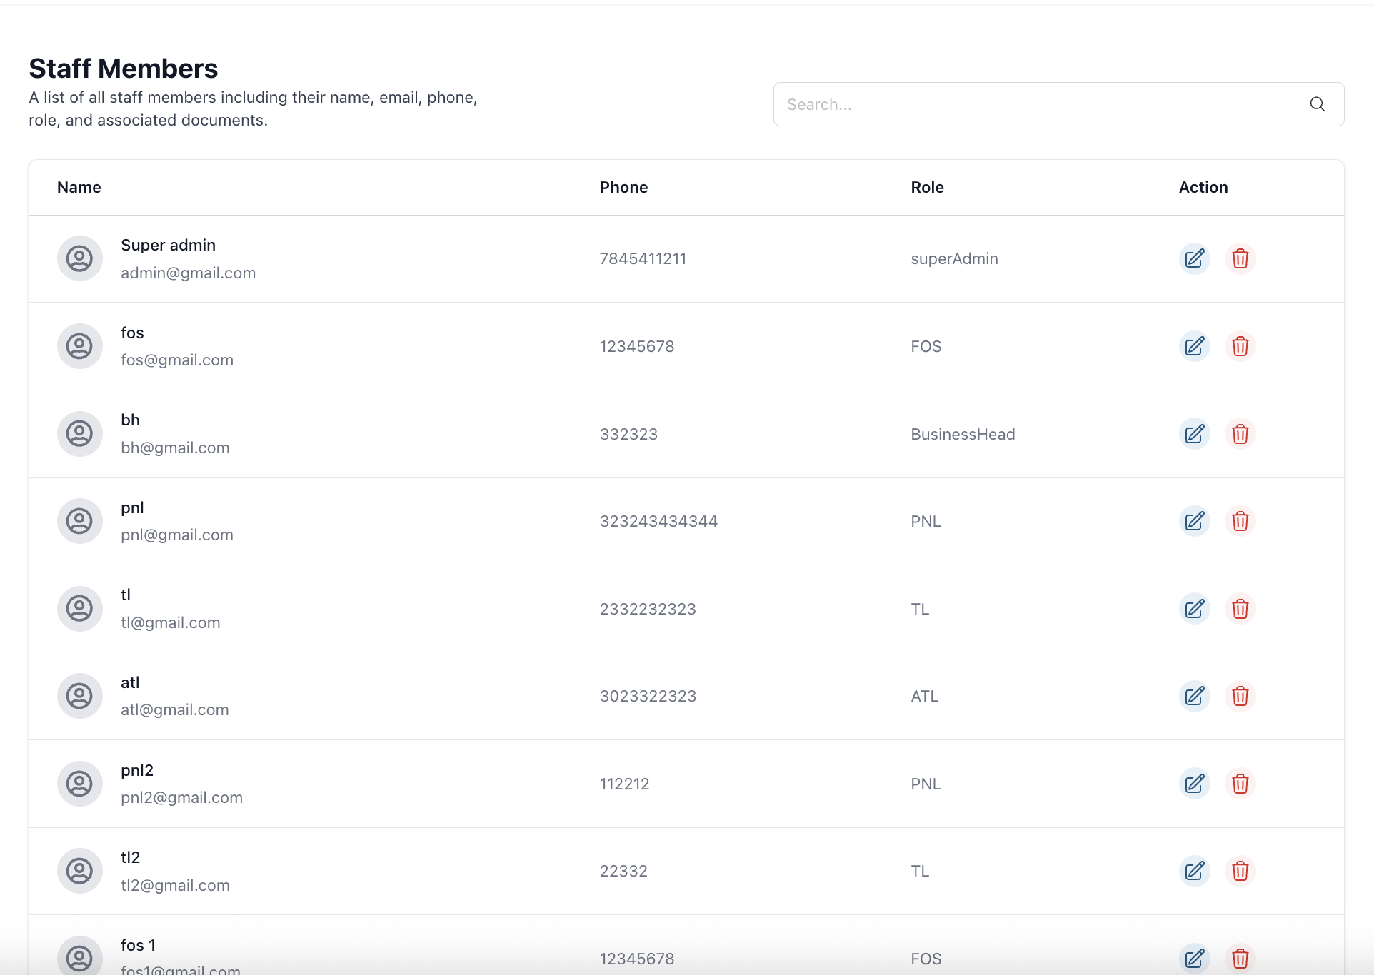Click the search magnifier icon
Screen dimensions: 1374x975
[1317, 104]
